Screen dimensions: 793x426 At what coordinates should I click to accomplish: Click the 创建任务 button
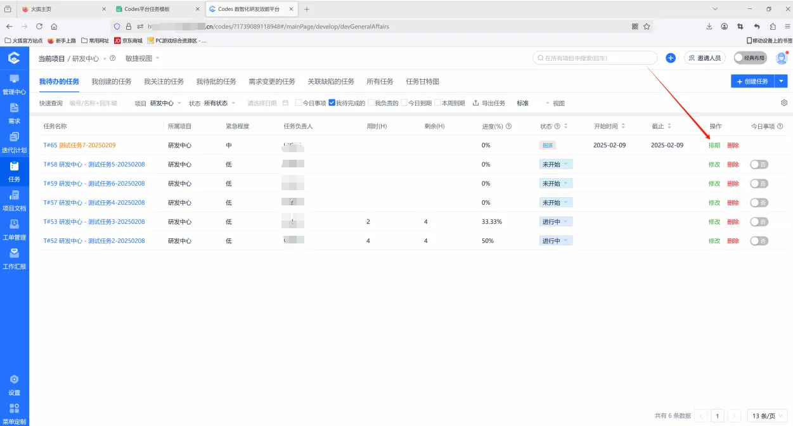coord(752,81)
